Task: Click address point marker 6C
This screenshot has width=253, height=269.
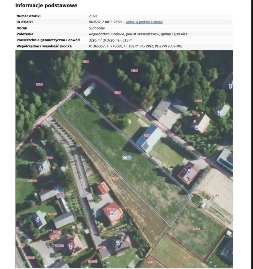Action: tap(112, 214)
